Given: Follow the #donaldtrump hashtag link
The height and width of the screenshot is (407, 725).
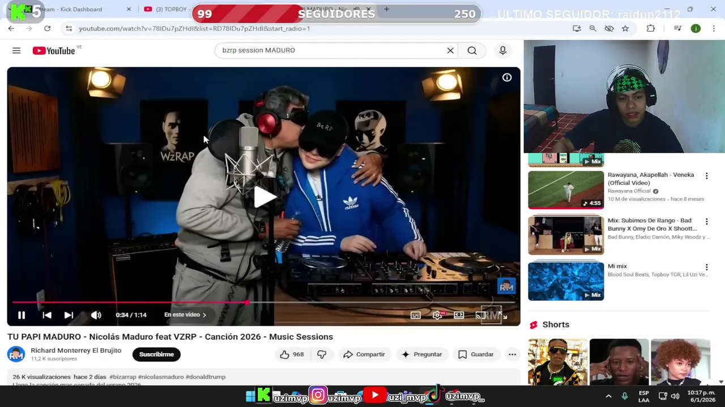Looking at the screenshot, I should [x=206, y=377].
